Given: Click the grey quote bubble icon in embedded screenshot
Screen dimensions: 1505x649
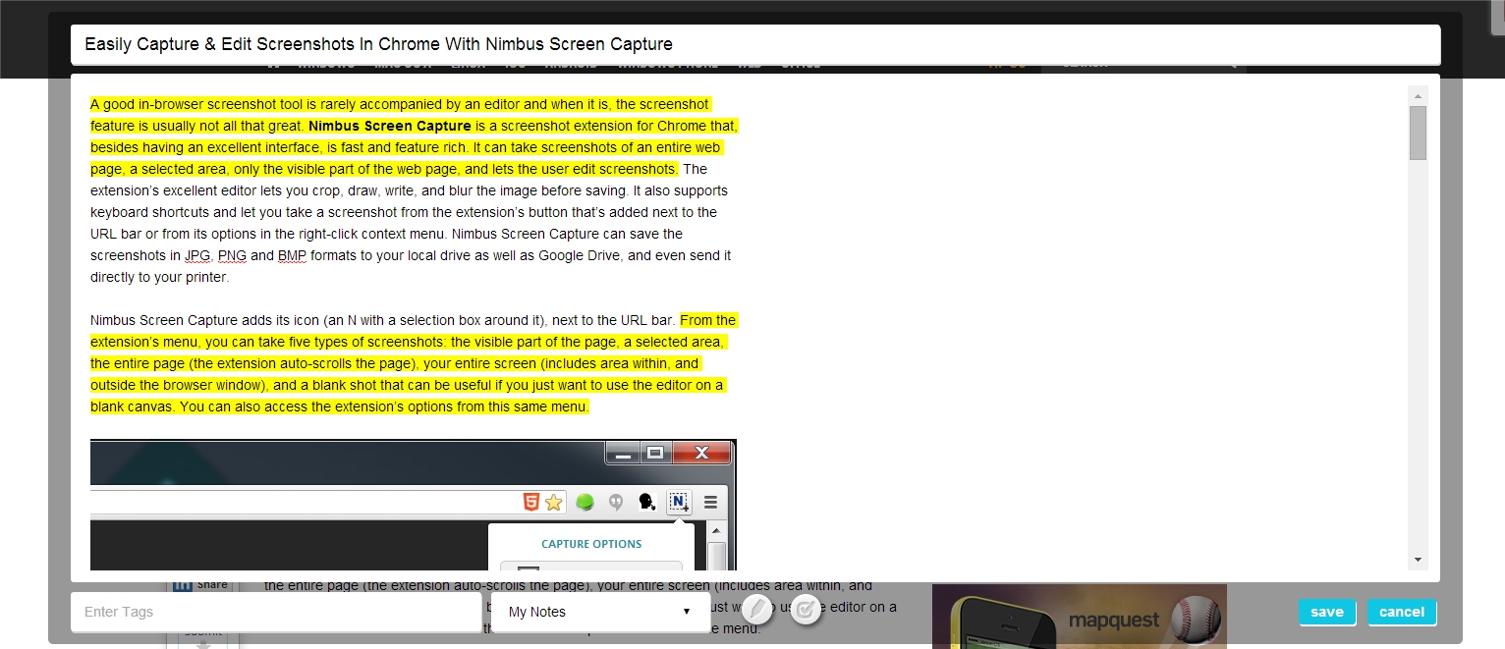Looking at the screenshot, I should pos(616,503).
